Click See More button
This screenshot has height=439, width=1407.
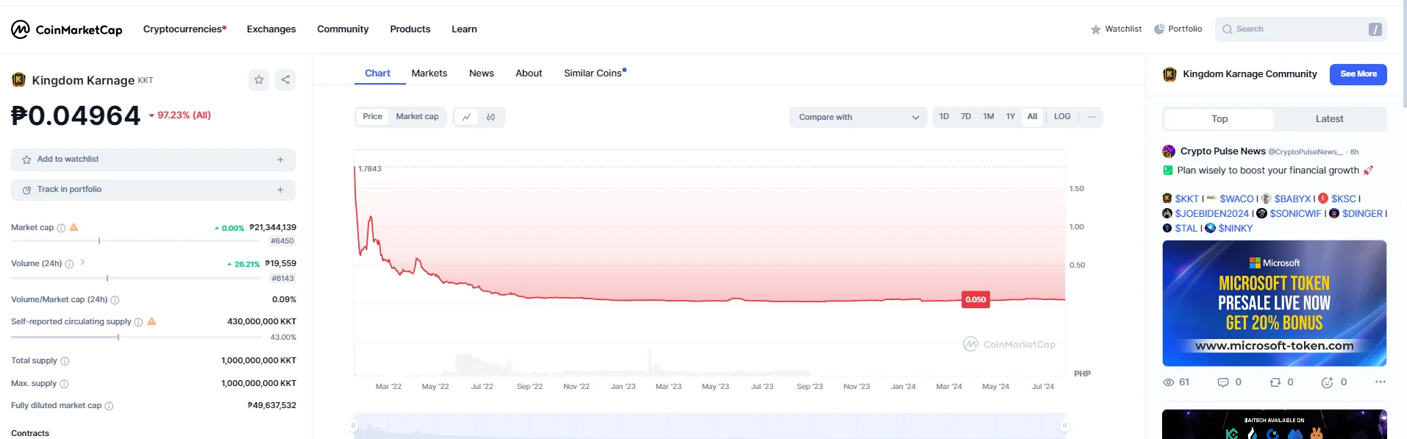coord(1358,74)
